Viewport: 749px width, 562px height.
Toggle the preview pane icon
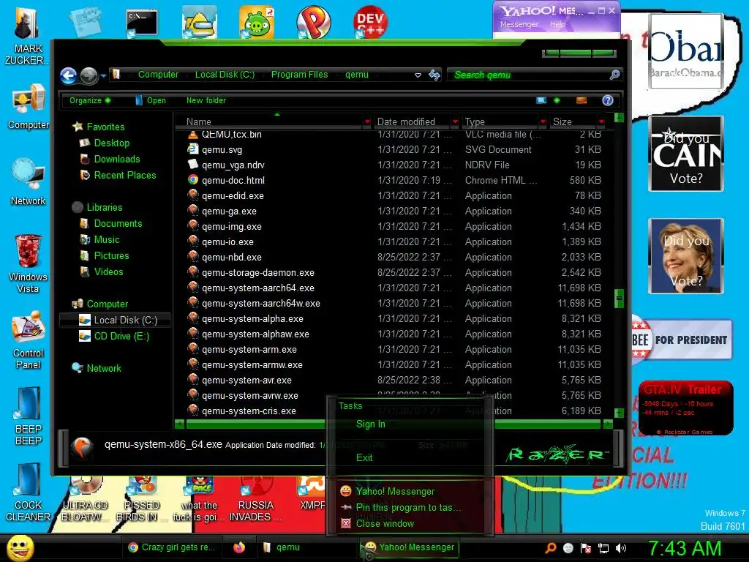coord(581,100)
